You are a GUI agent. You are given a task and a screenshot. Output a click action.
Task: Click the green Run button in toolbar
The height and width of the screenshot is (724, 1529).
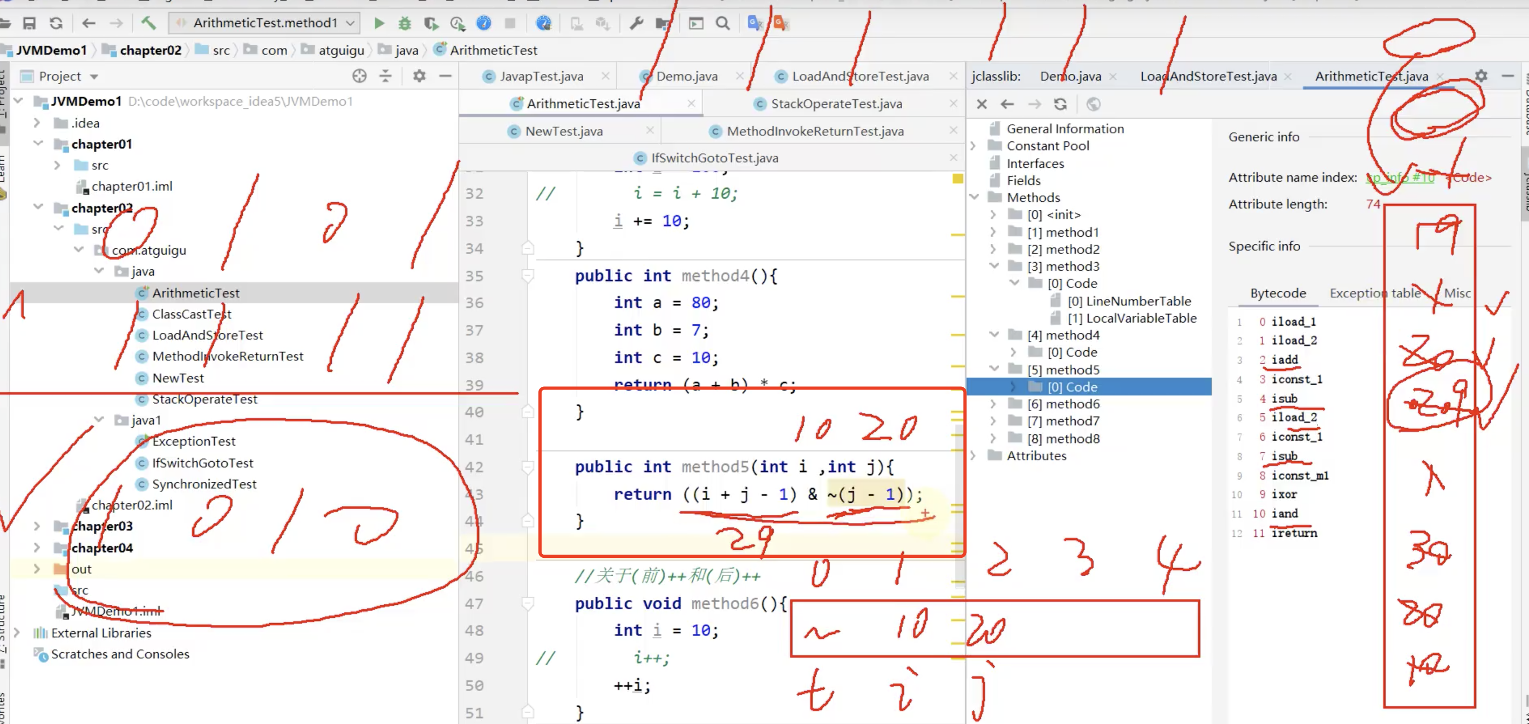(x=379, y=23)
